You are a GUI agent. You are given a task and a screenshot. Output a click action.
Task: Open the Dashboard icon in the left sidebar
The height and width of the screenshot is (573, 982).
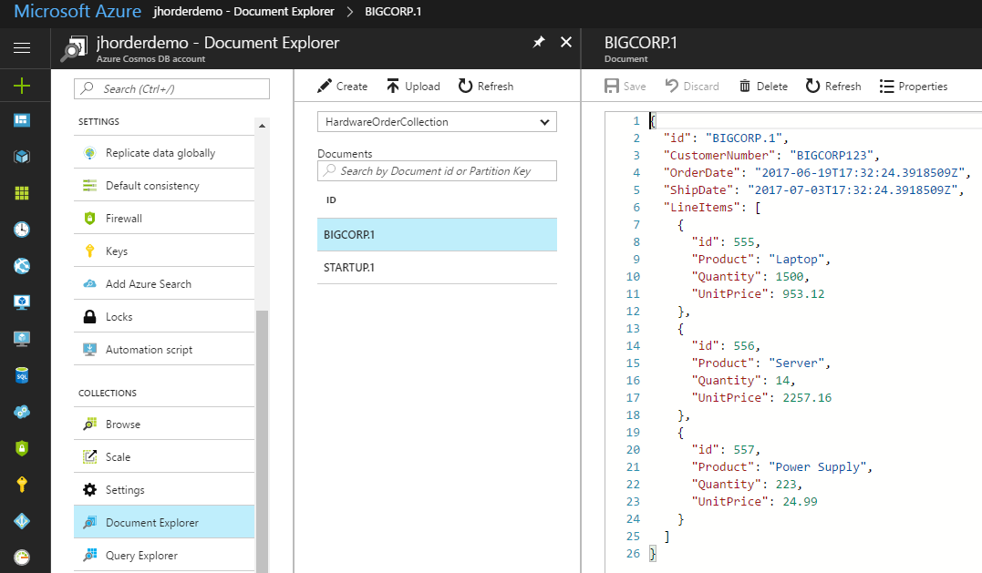(22, 120)
